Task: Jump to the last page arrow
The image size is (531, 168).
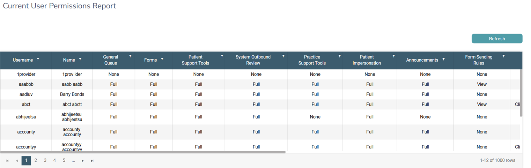Action: 92,161
